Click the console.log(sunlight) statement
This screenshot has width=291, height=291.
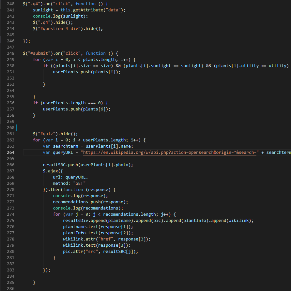[60, 16]
